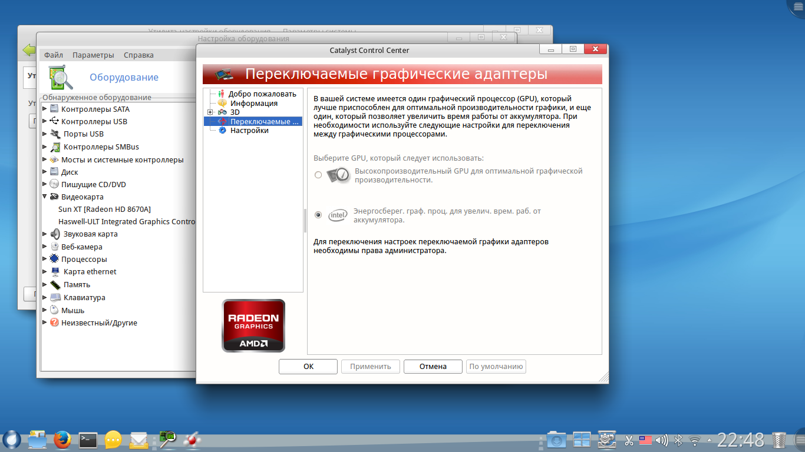Click the Radeon Graphics AMD logo
The width and height of the screenshot is (805, 452).
tap(253, 326)
